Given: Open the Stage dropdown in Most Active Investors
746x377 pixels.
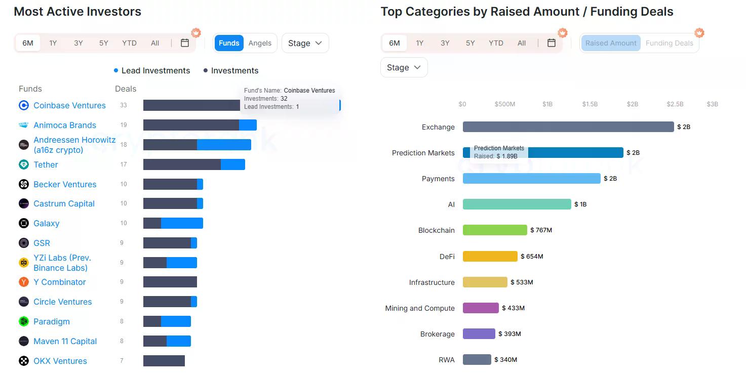Looking at the screenshot, I should tap(305, 43).
